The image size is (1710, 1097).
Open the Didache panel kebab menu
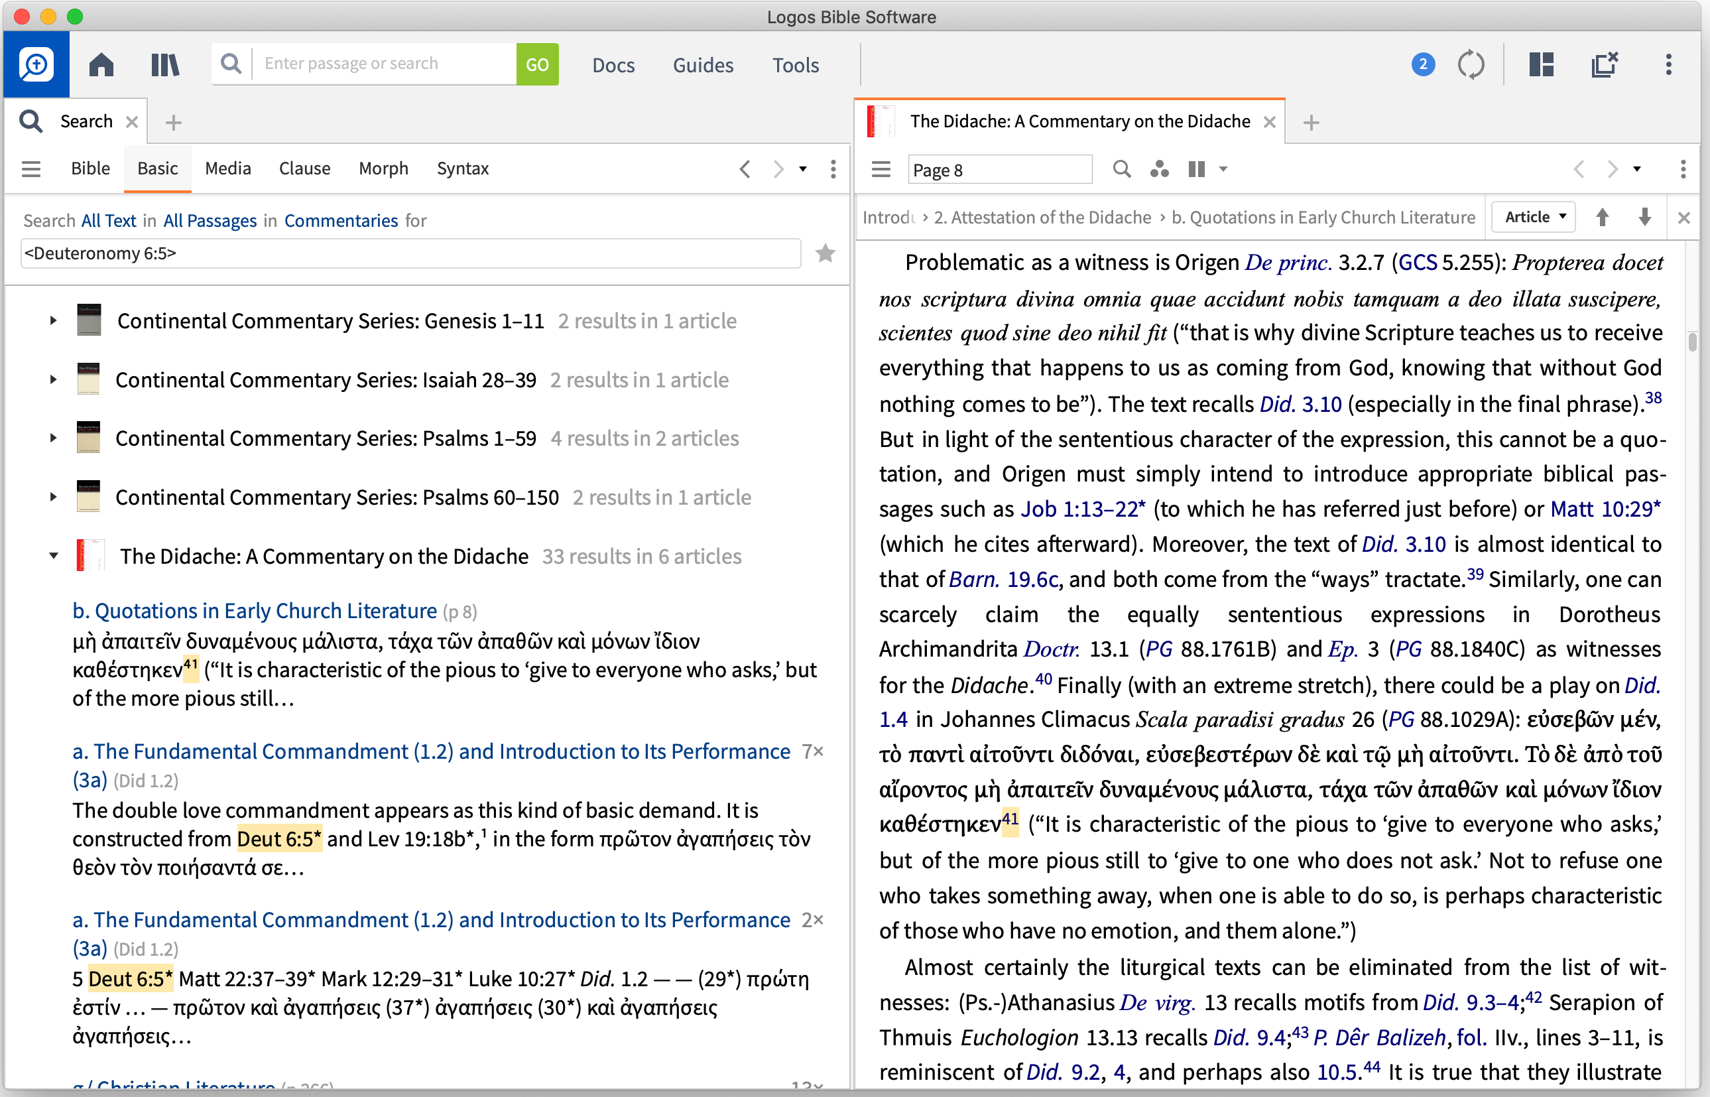click(x=1683, y=169)
